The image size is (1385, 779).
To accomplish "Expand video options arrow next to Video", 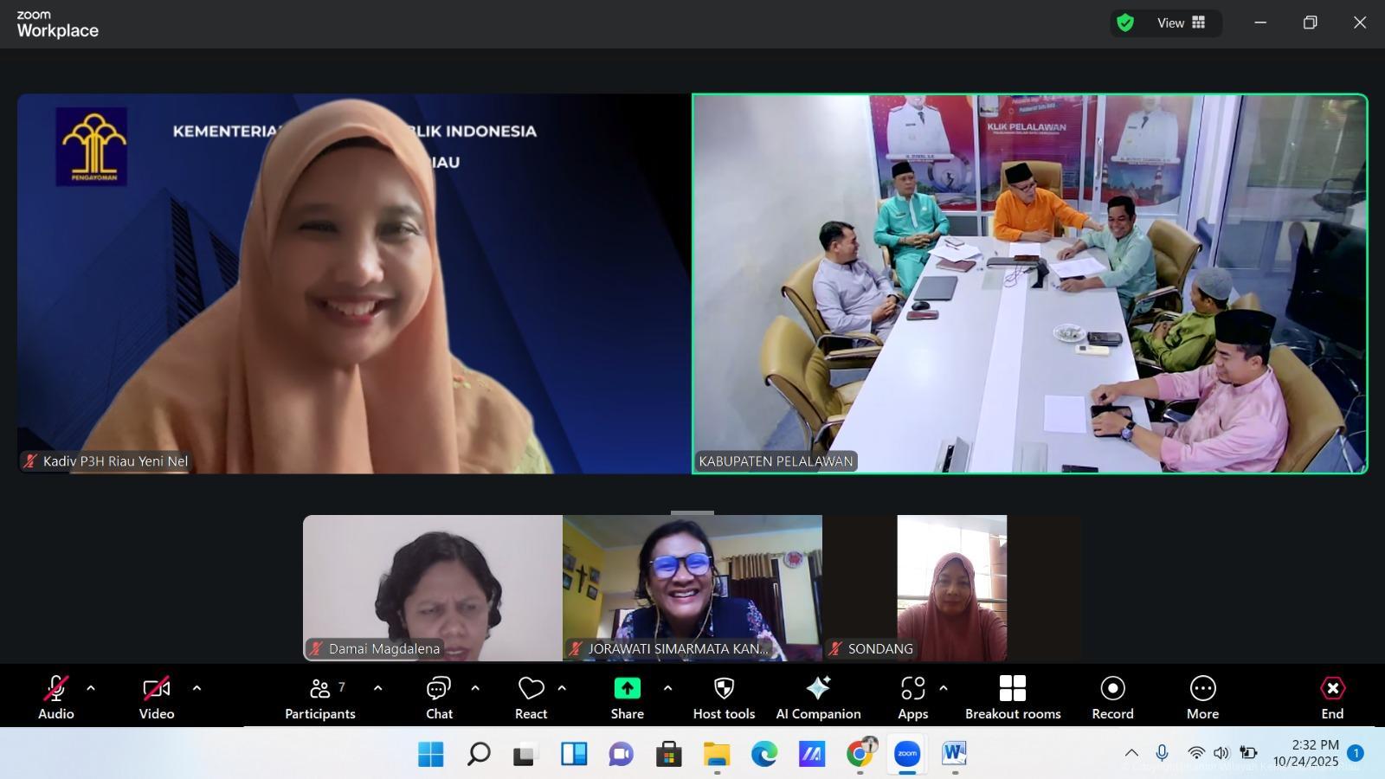I will point(196,689).
